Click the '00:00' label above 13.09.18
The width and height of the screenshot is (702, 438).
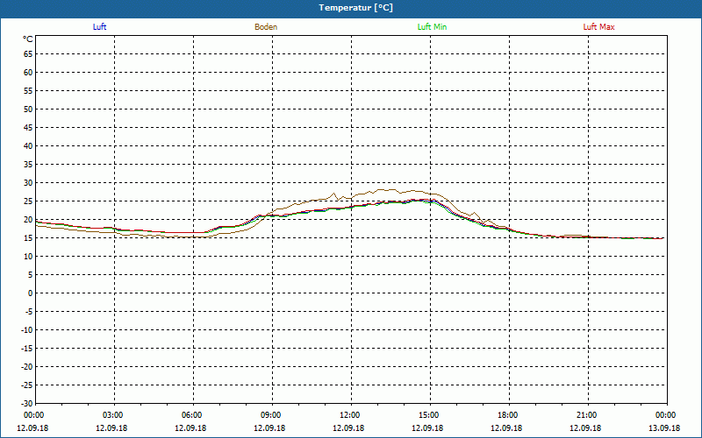point(666,415)
